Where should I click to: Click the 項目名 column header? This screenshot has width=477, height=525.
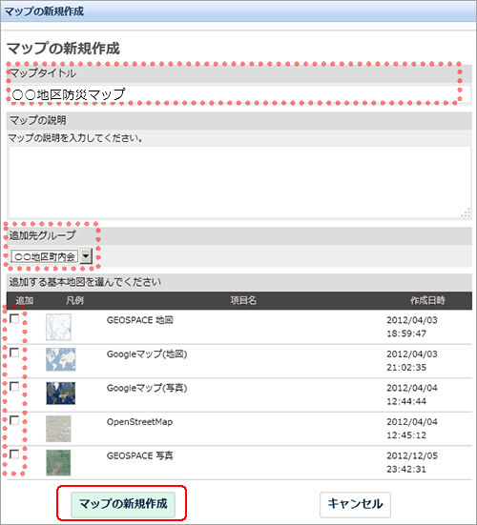coord(243,300)
